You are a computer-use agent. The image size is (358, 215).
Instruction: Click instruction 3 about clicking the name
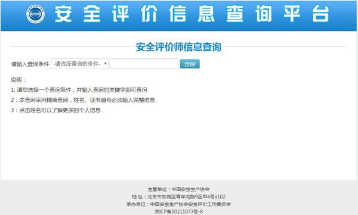pyautogui.click(x=55, y=110)
